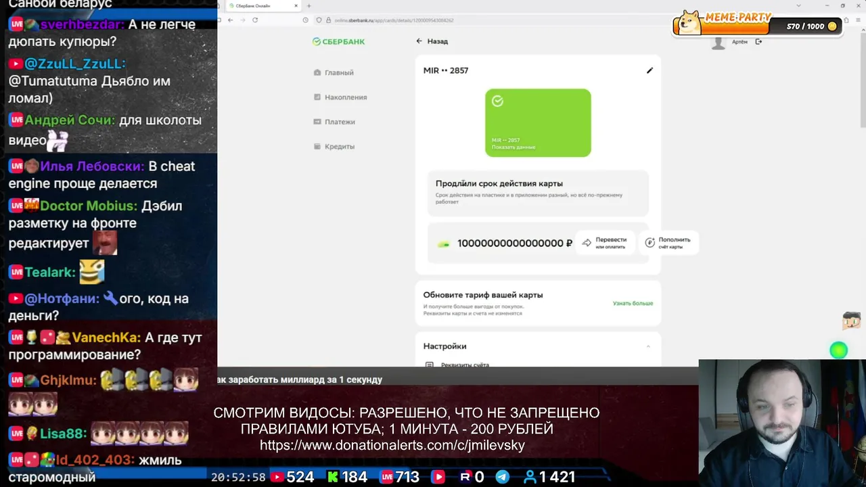Click the browser back arrow
Screen dimensions: 866x487
click(230, 20)
